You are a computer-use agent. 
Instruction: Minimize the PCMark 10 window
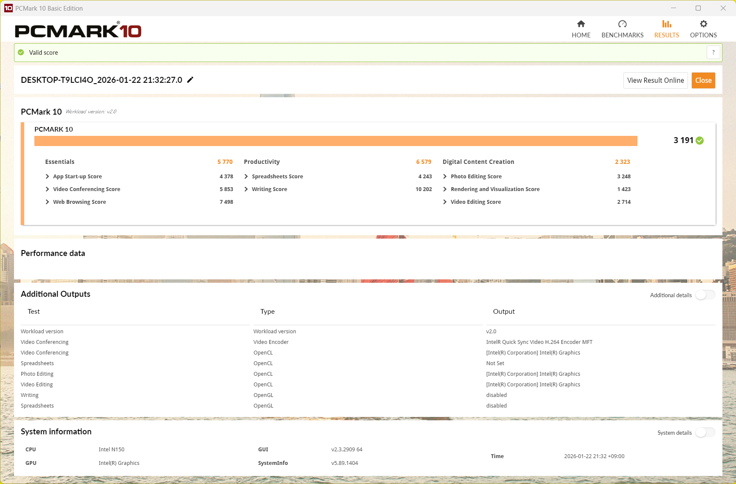pyautogui.click(x=674, y=8)
